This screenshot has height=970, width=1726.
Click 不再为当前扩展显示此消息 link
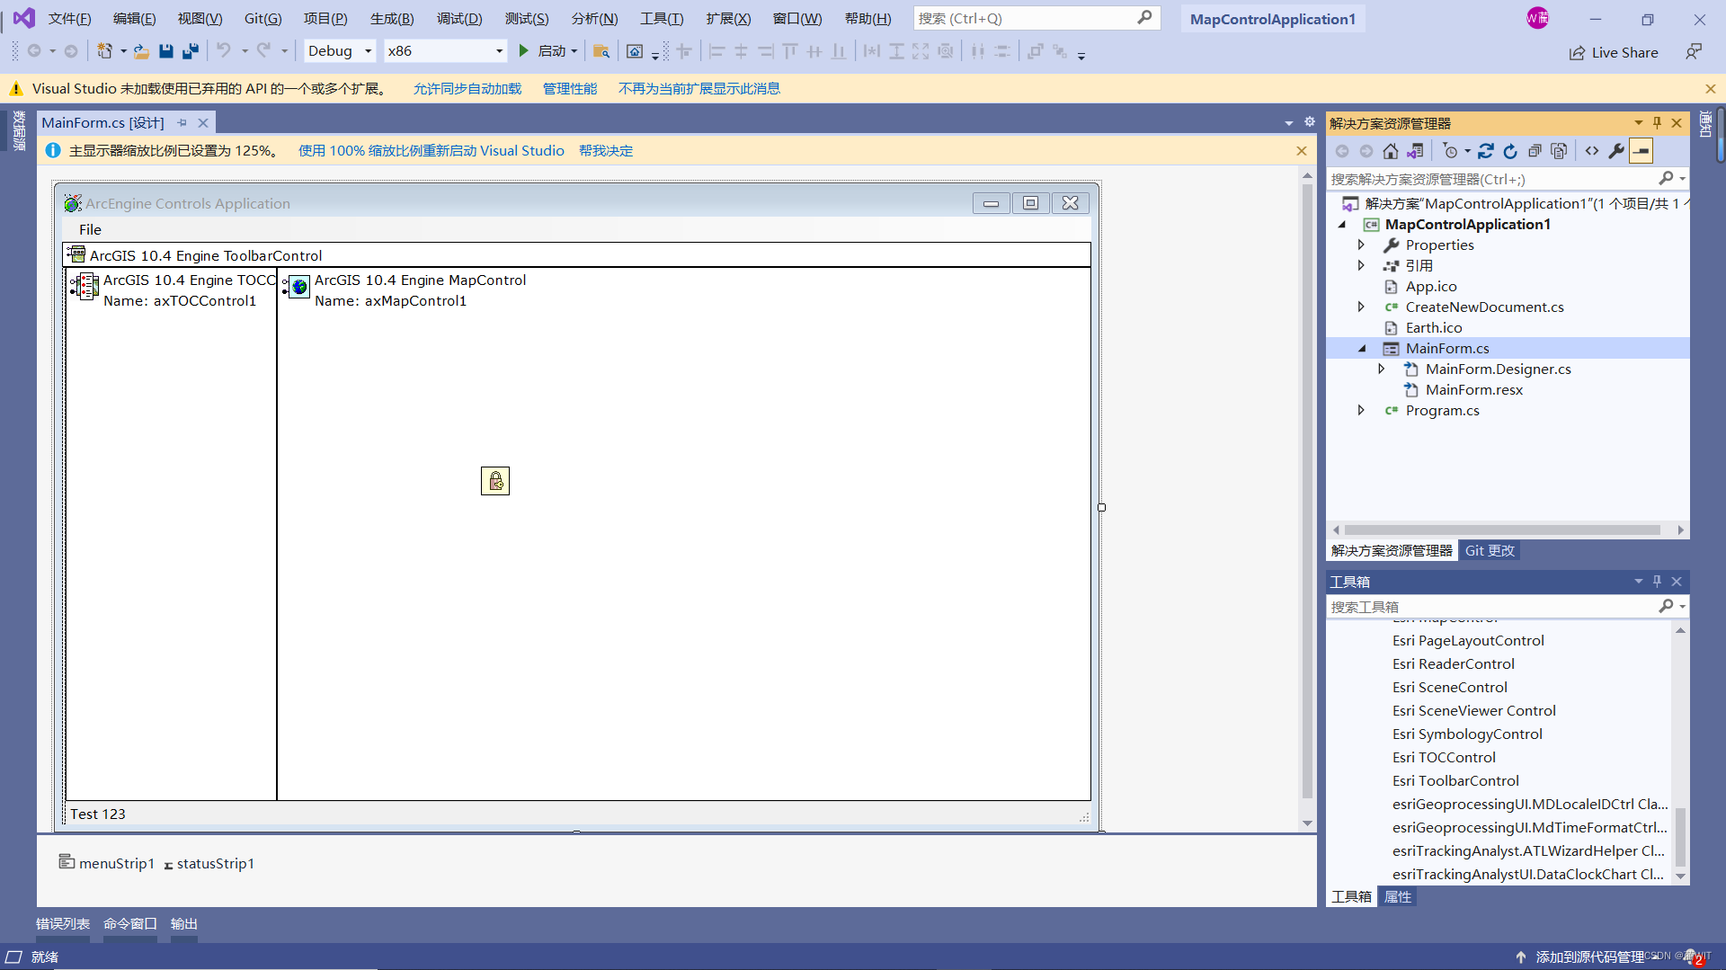(699, 88)
